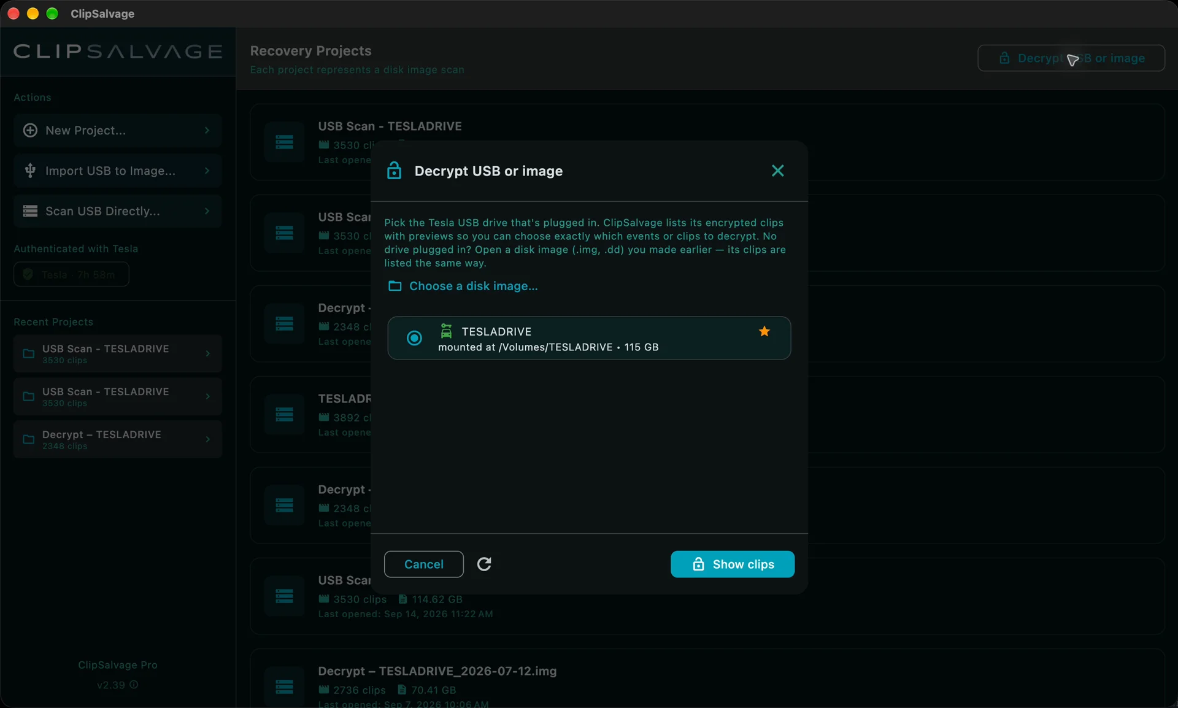Click the Cancel button

click(423, 564)
